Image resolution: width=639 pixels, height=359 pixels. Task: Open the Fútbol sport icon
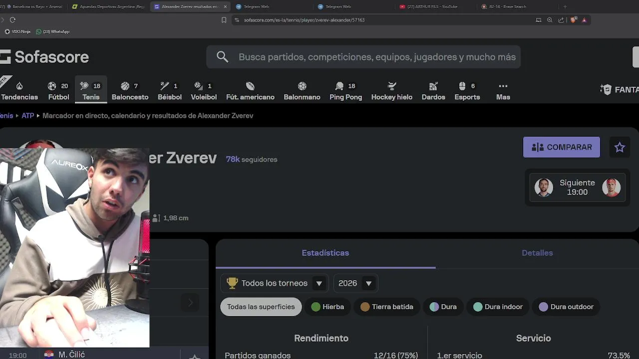pos(52,86)
